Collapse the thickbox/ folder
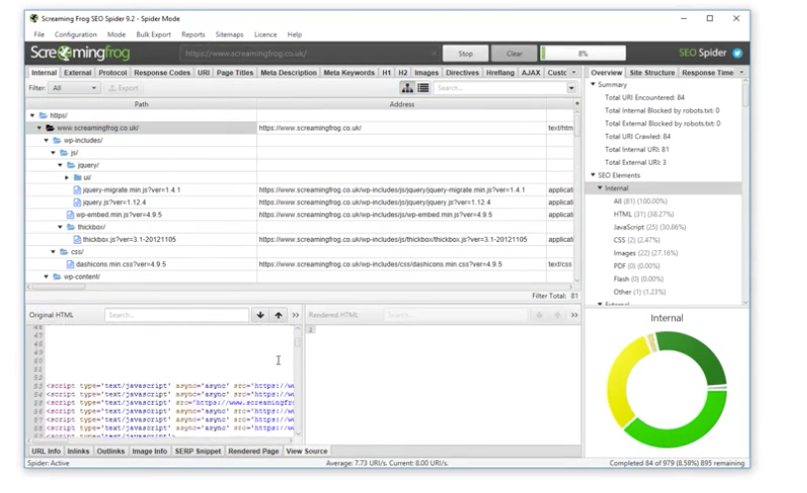This screenshot has width=807, height=493. coord(61,227)
